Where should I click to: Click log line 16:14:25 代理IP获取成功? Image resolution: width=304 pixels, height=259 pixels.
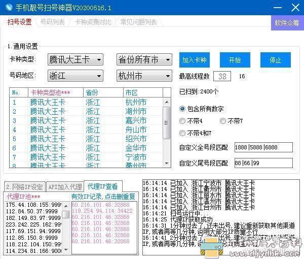[178, 219]
